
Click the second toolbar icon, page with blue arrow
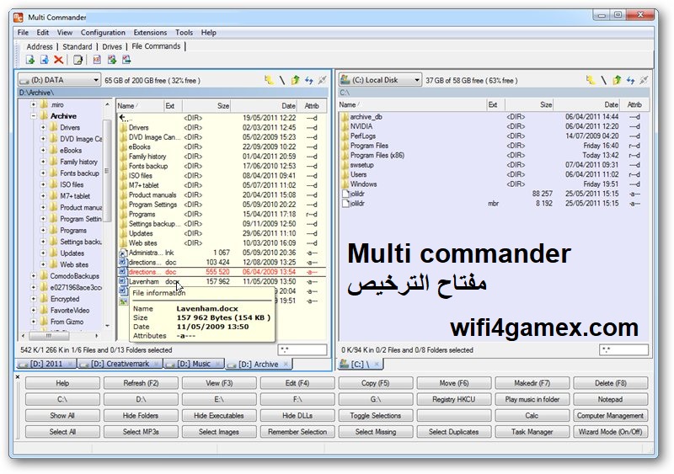click(45, 60)
